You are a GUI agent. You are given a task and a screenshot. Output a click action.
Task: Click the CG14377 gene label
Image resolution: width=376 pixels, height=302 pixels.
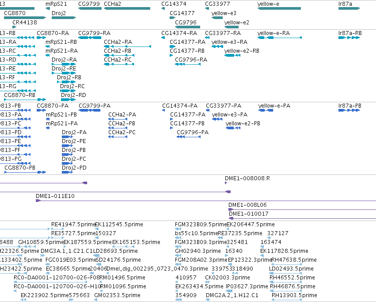pyautogui.click(x=182, y=13)
